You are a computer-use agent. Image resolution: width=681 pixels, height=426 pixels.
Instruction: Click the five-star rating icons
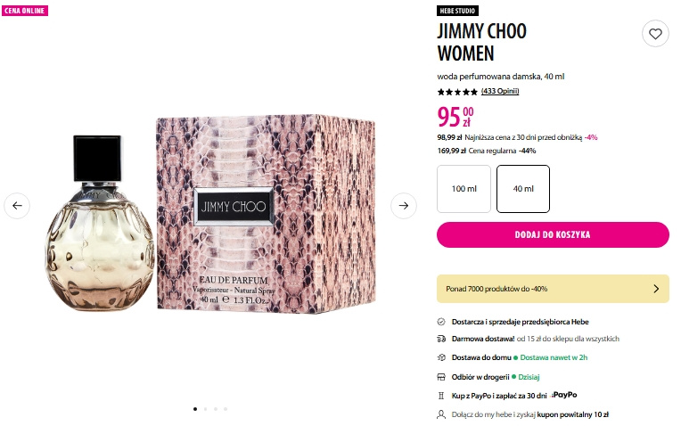tap(457, 92)
